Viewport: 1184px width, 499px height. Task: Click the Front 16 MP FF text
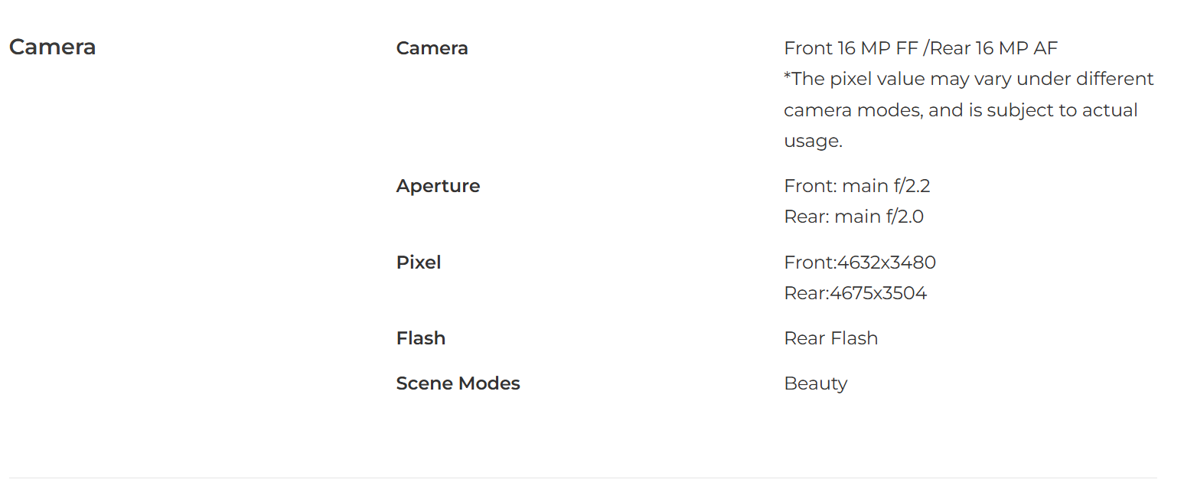[x=850, y=48]
